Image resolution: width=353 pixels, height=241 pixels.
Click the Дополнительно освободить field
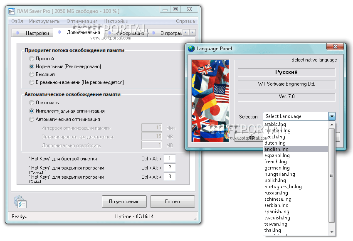152,145
